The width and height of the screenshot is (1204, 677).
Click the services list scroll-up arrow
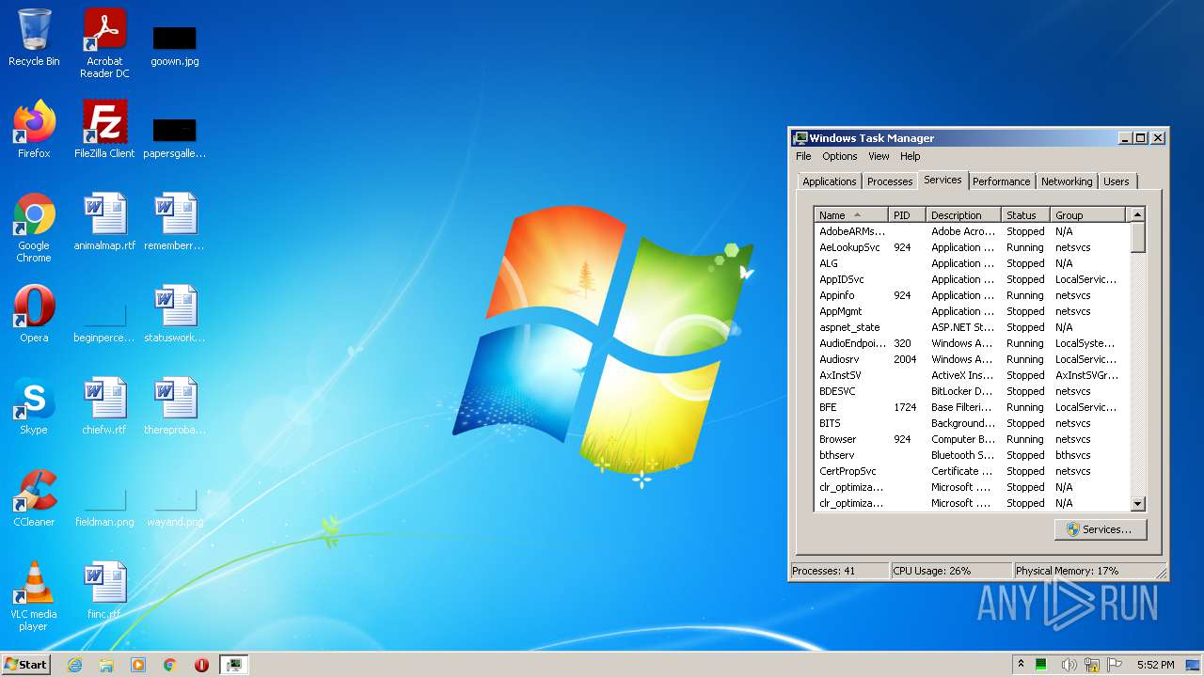[1137, 215]
